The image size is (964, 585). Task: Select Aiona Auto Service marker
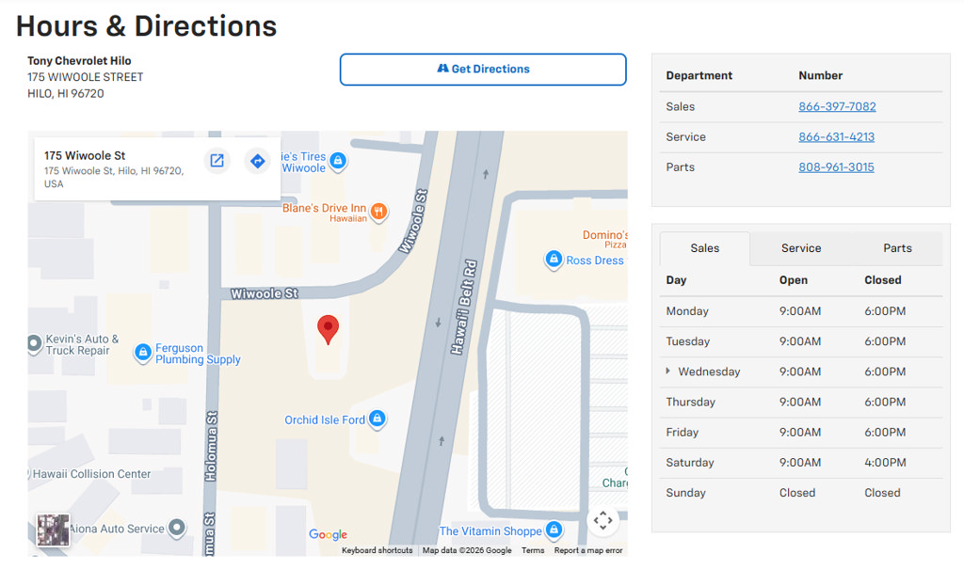point(177,528)
